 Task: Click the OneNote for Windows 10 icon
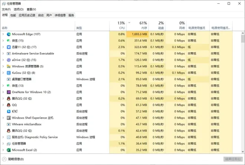coord(9,92)
